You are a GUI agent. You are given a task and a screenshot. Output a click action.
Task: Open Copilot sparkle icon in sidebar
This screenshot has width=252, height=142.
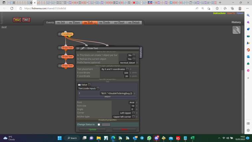point(248,22)
